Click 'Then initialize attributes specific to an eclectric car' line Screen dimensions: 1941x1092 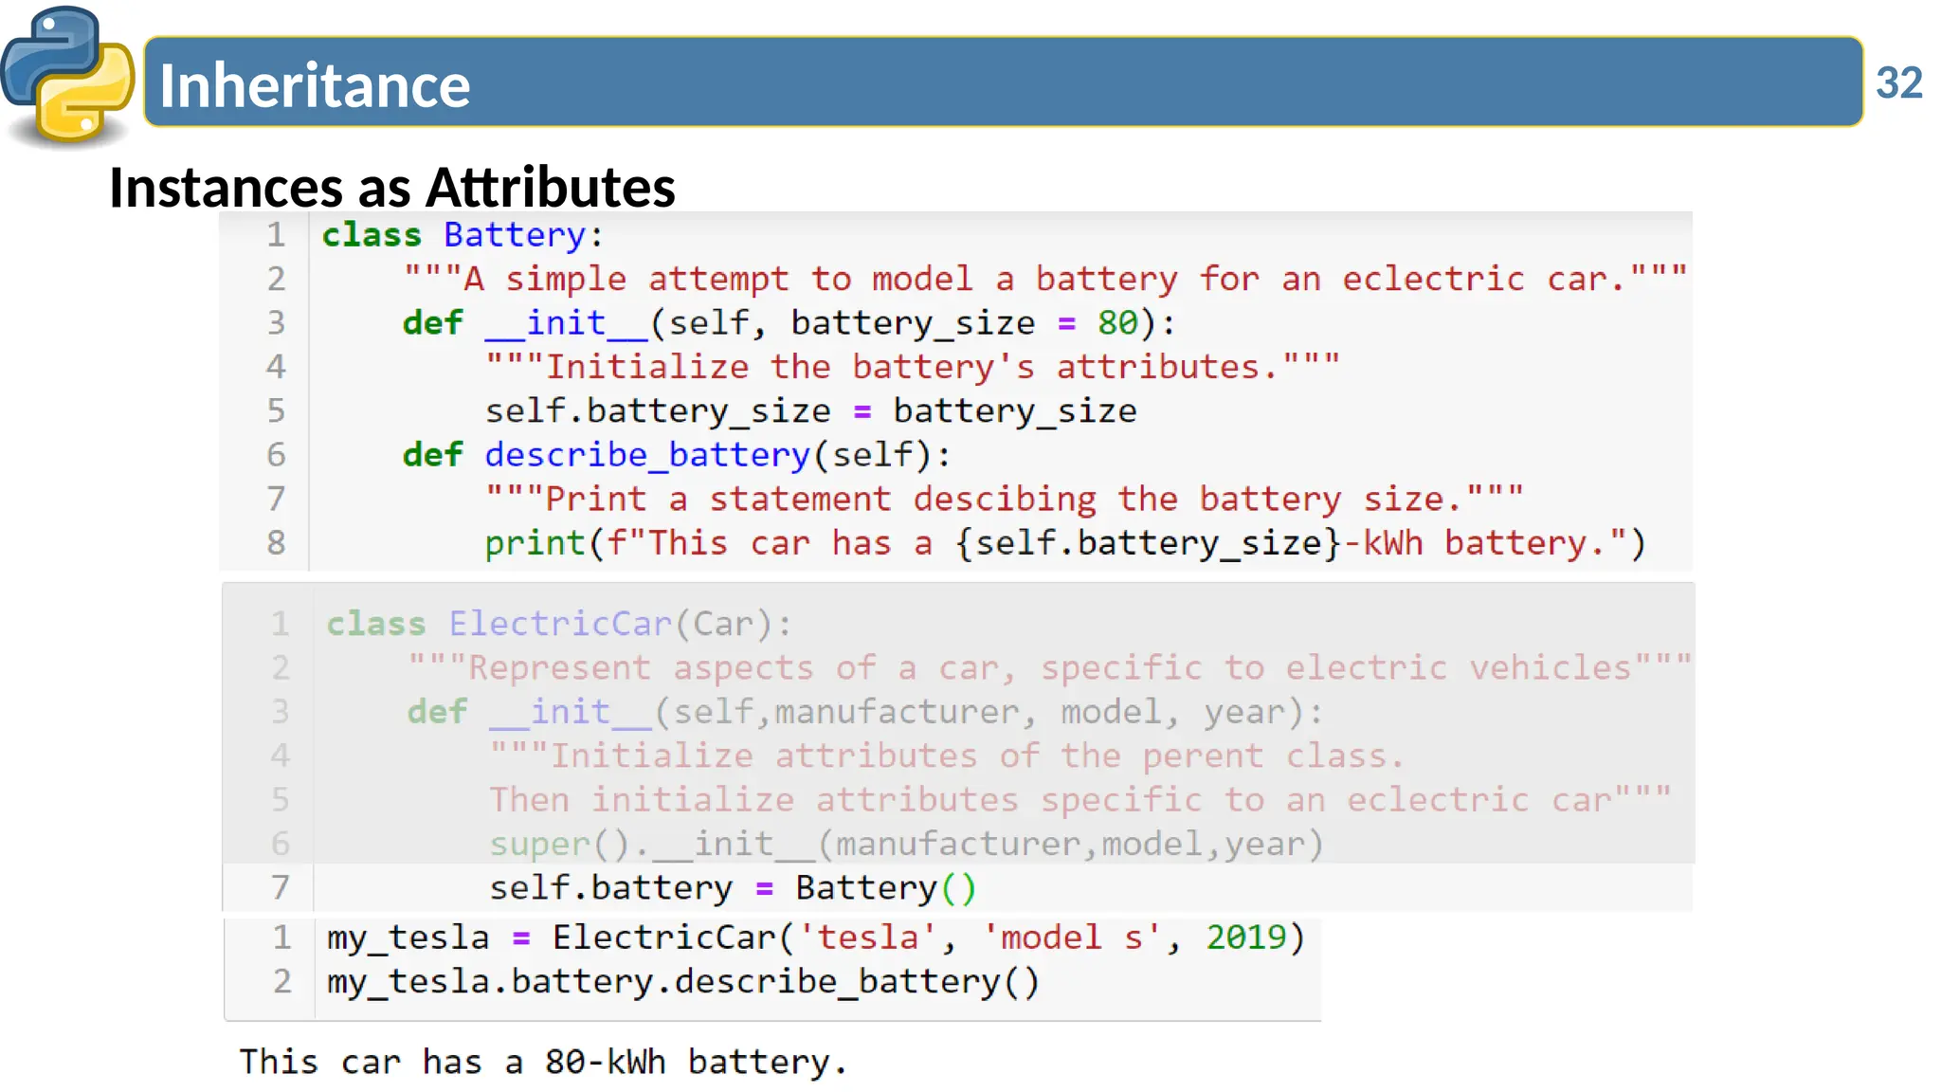point(1080,799)
